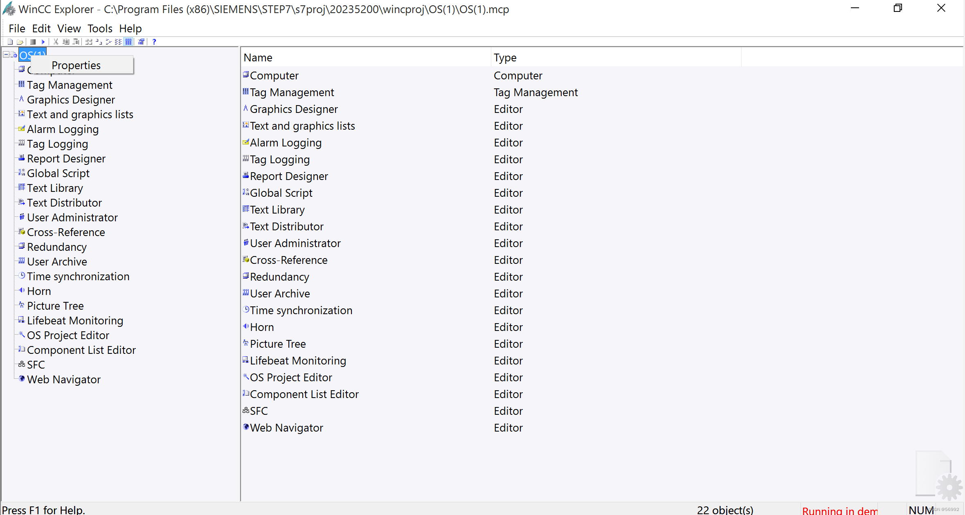Click the stop (deactivate) toolbar icon
Image resolution: width=965 pixels, height=515 pixels.
[x=33, y=41]
